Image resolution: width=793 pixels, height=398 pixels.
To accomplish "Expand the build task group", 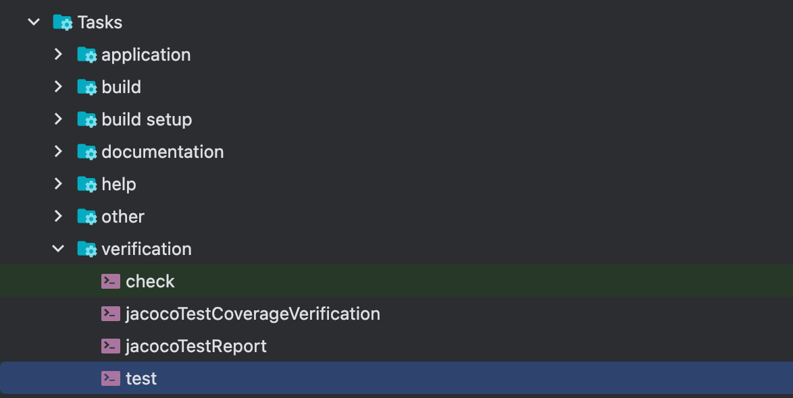I will pyautogui.click(x=58, y=87).
